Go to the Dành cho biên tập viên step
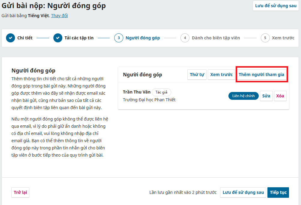The height and width of the screenshot is (205, 301). click(x=216, y=38)
